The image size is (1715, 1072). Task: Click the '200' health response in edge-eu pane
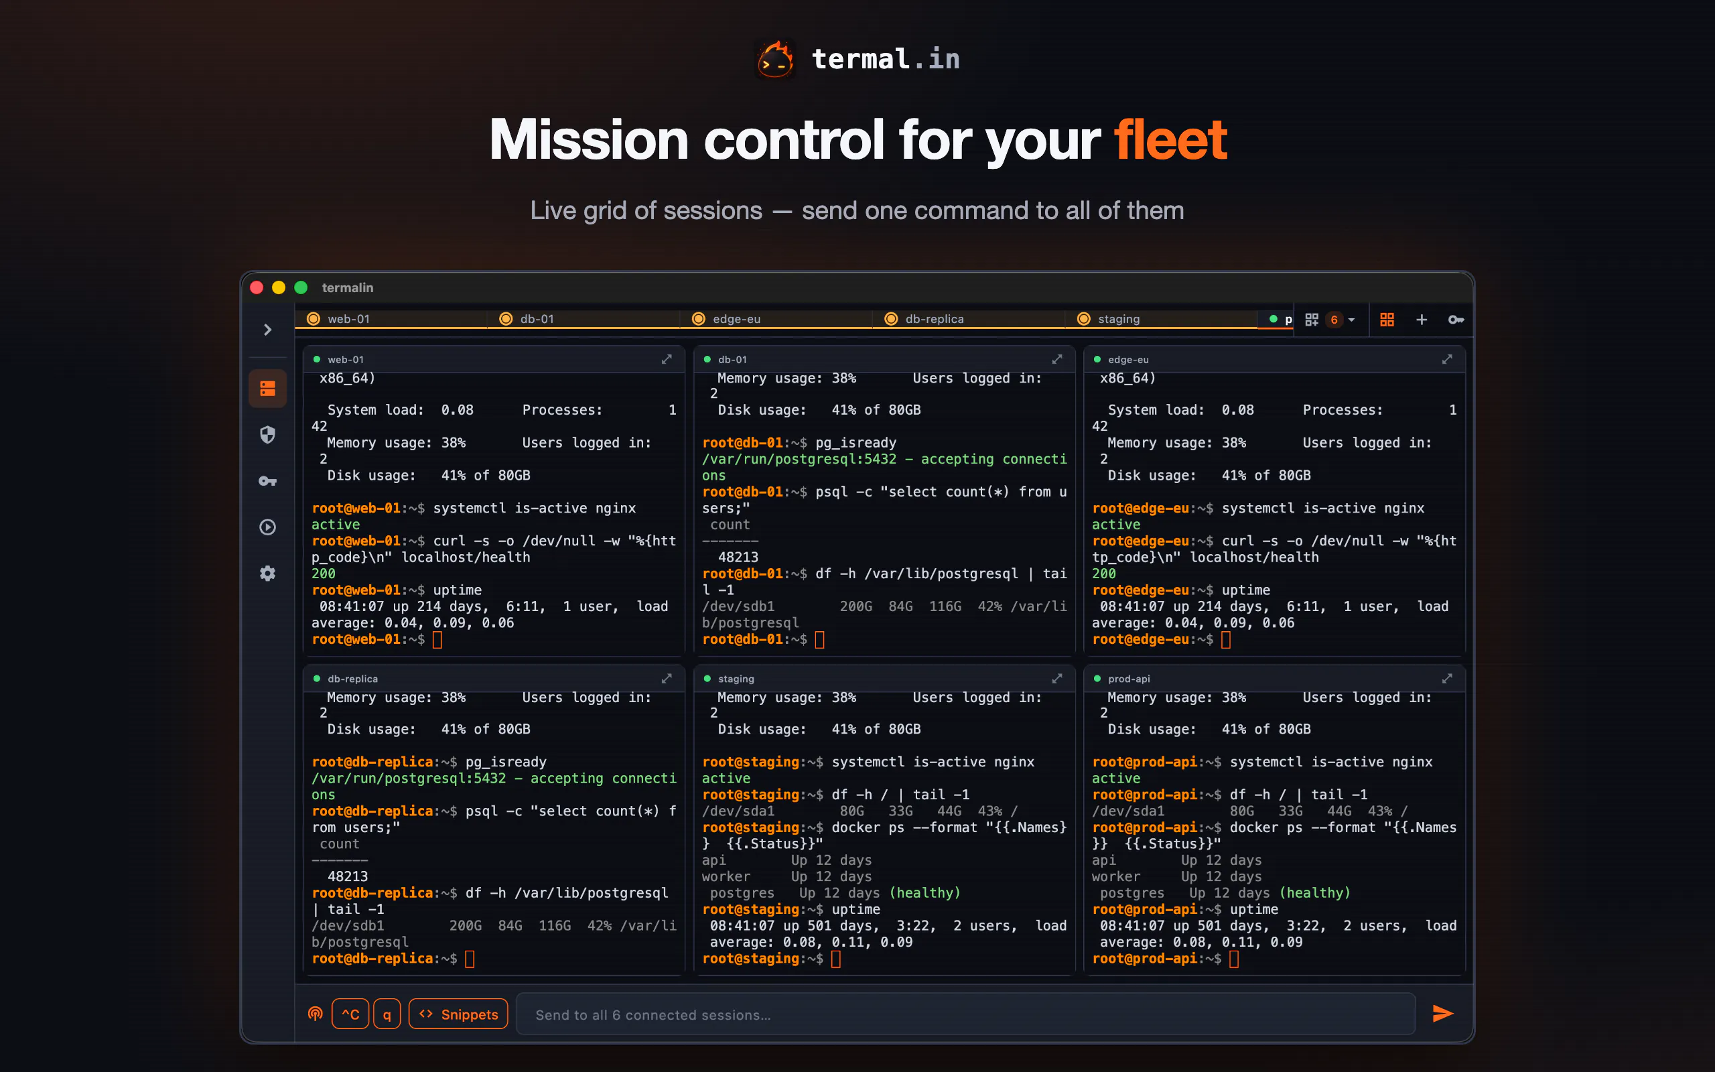click(x=1103, y=574)
